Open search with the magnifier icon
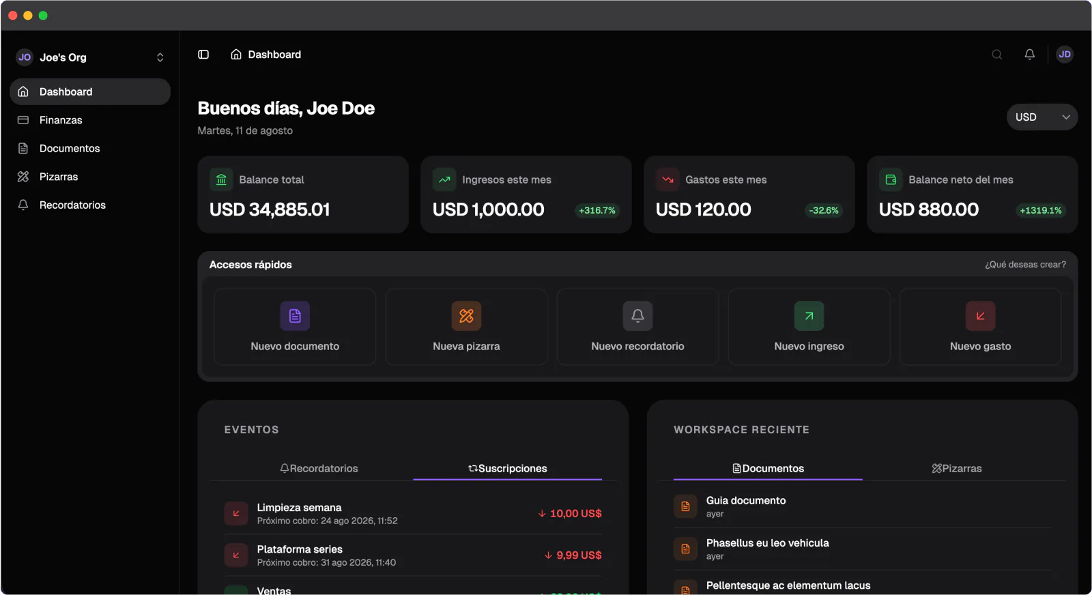Screen dimensions: 1092x595 click(997, 55)
